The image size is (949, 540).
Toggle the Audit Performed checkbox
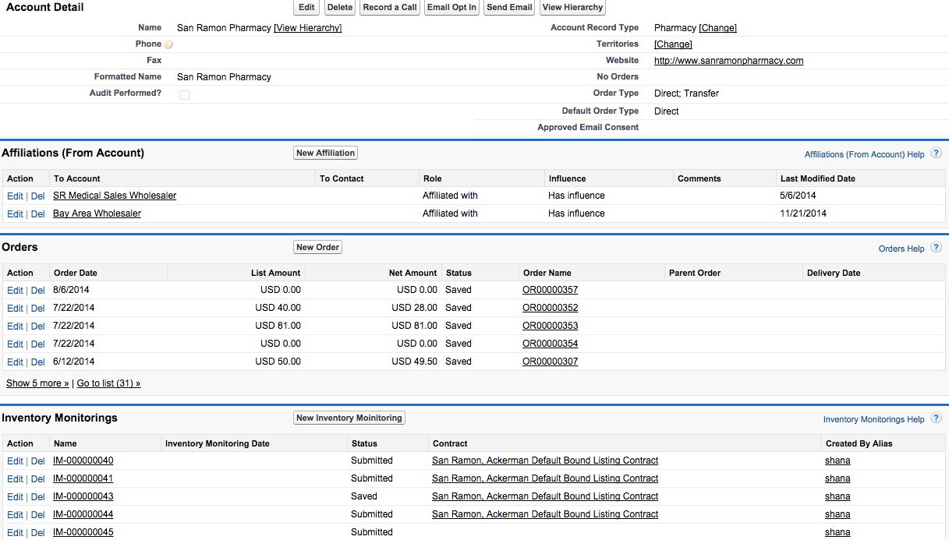click(185, 94)
